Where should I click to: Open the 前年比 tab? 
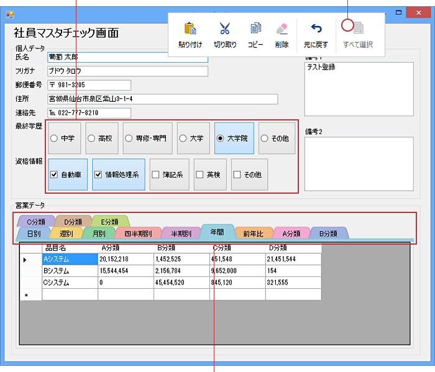254,234
